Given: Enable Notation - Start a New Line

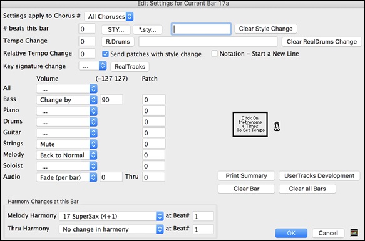Looking at the screenshot, I should tap(214, 54).
